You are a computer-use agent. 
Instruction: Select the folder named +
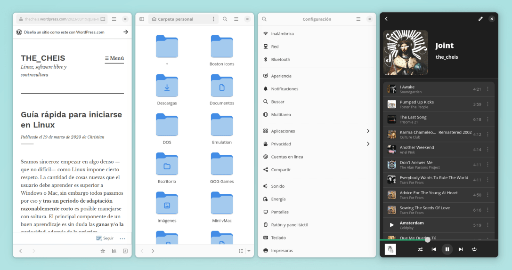[x=167, y=50]
